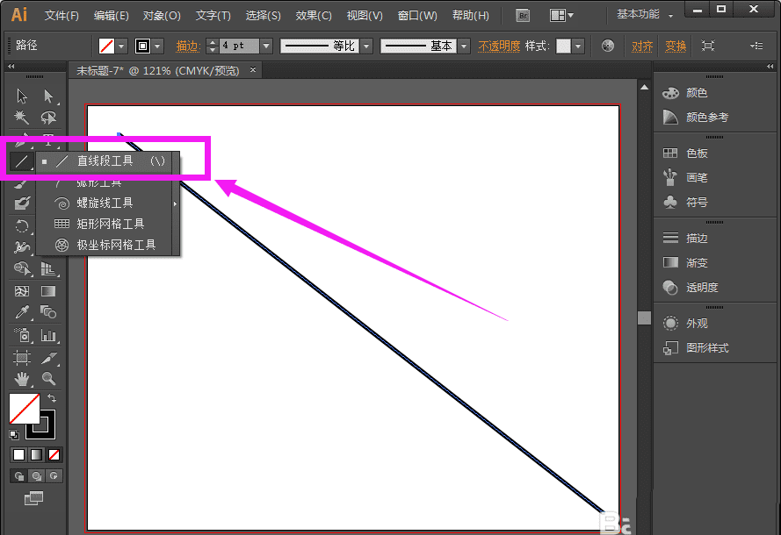Open stroke weight 4 pt dropdown
781x535 pixels.
point(266,46)
